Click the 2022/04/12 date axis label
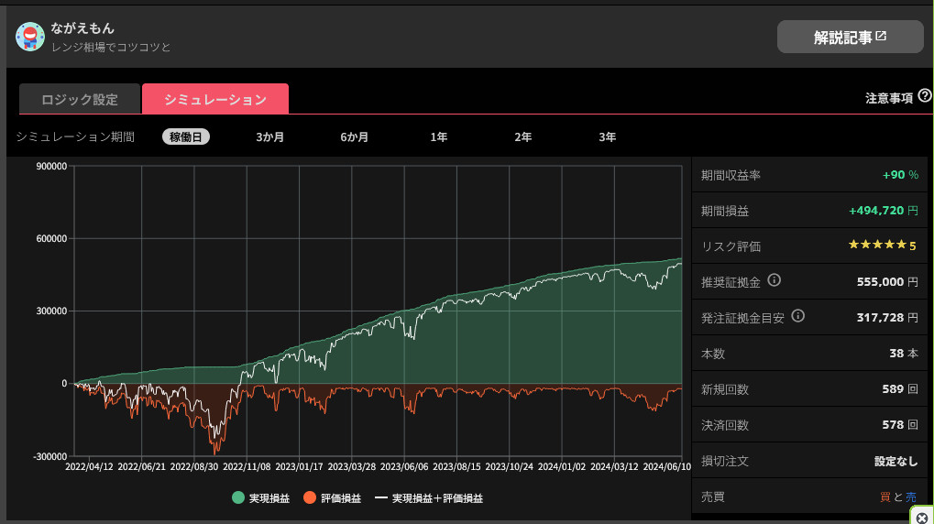The height and width of the screenshot is (524, 934). [x=89, y=467]
